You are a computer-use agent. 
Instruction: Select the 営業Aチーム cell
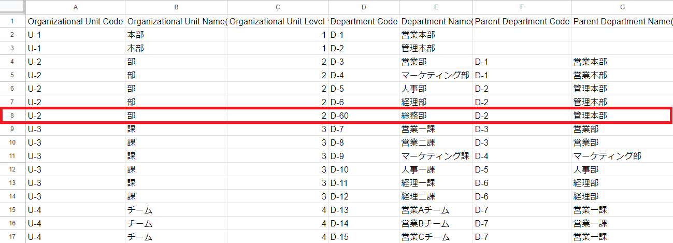point(436,210)
